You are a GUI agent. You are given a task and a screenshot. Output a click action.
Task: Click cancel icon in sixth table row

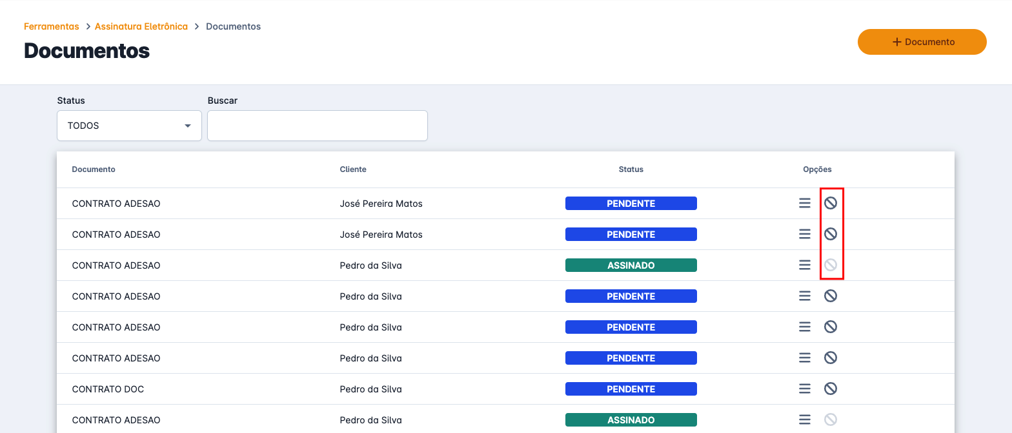tap(831, 358)
